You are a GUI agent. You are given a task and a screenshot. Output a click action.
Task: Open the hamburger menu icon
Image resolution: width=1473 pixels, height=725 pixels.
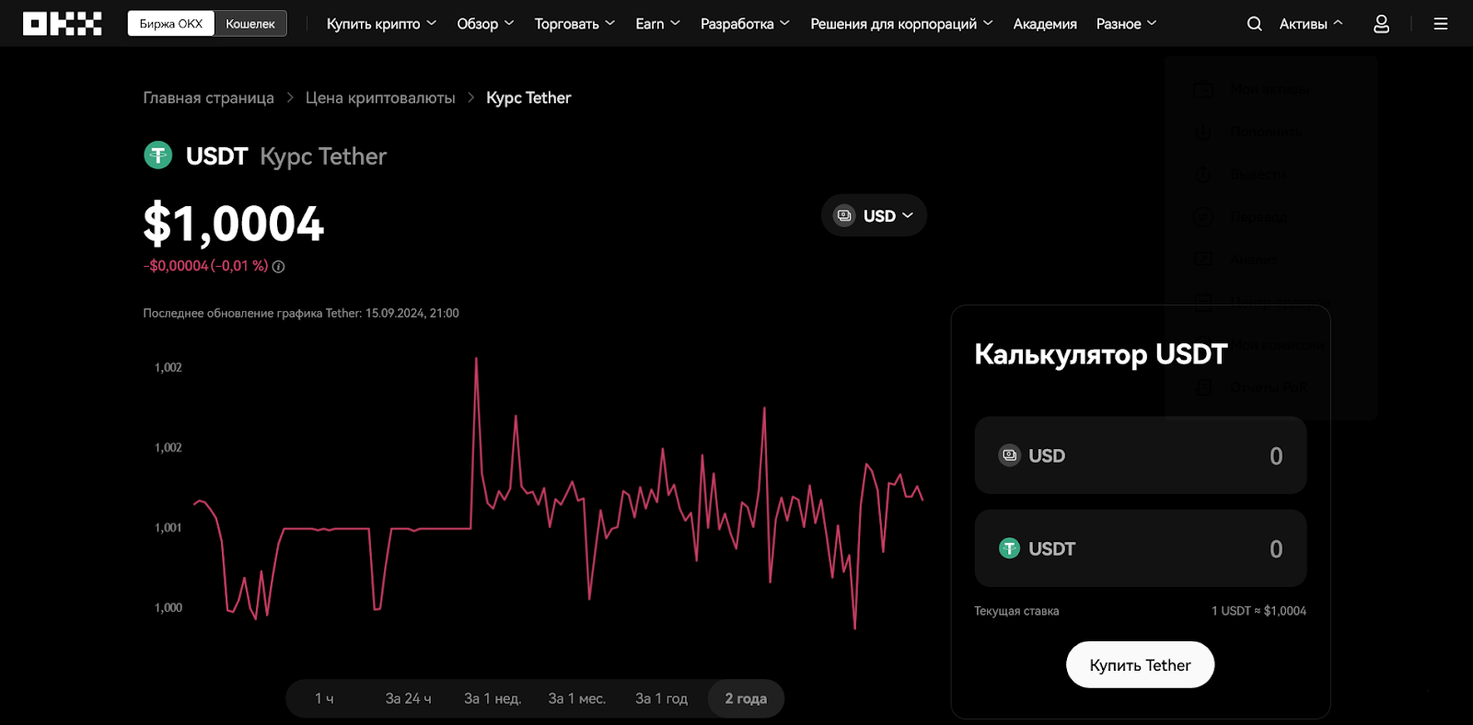pos(1441,24)
